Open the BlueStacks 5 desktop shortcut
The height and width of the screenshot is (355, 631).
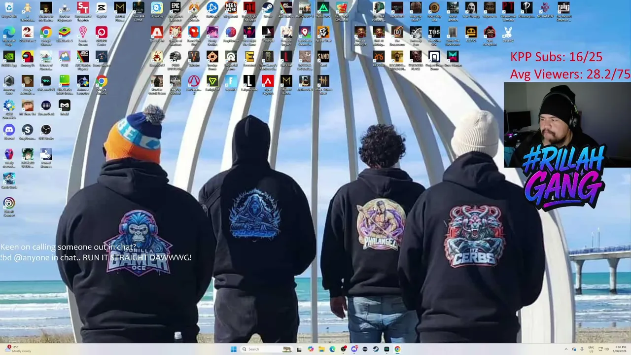[x=64, y=35]
